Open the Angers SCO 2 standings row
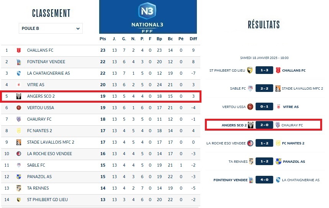 [x=41, y=96]
